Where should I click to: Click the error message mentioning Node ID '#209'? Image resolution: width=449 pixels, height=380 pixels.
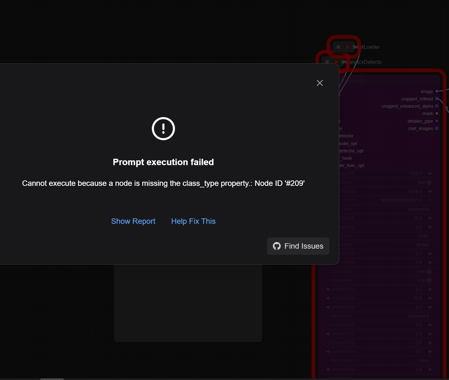[163, 183]
